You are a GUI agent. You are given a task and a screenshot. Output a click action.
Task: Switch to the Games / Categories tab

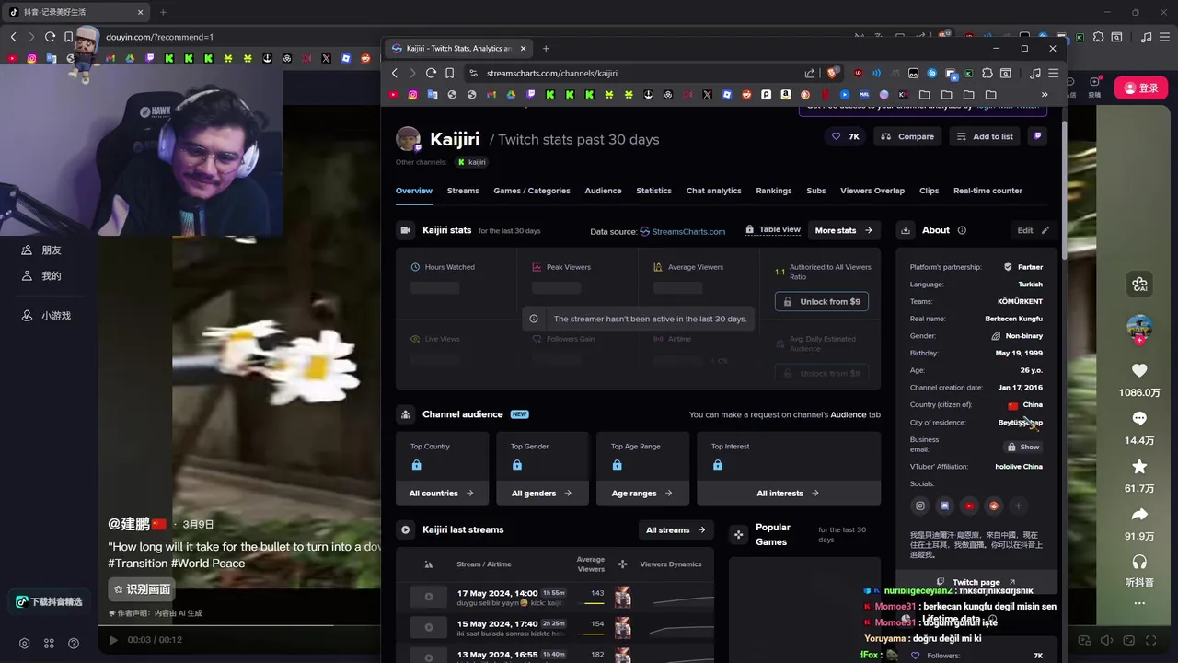click(x=532, y=191)
